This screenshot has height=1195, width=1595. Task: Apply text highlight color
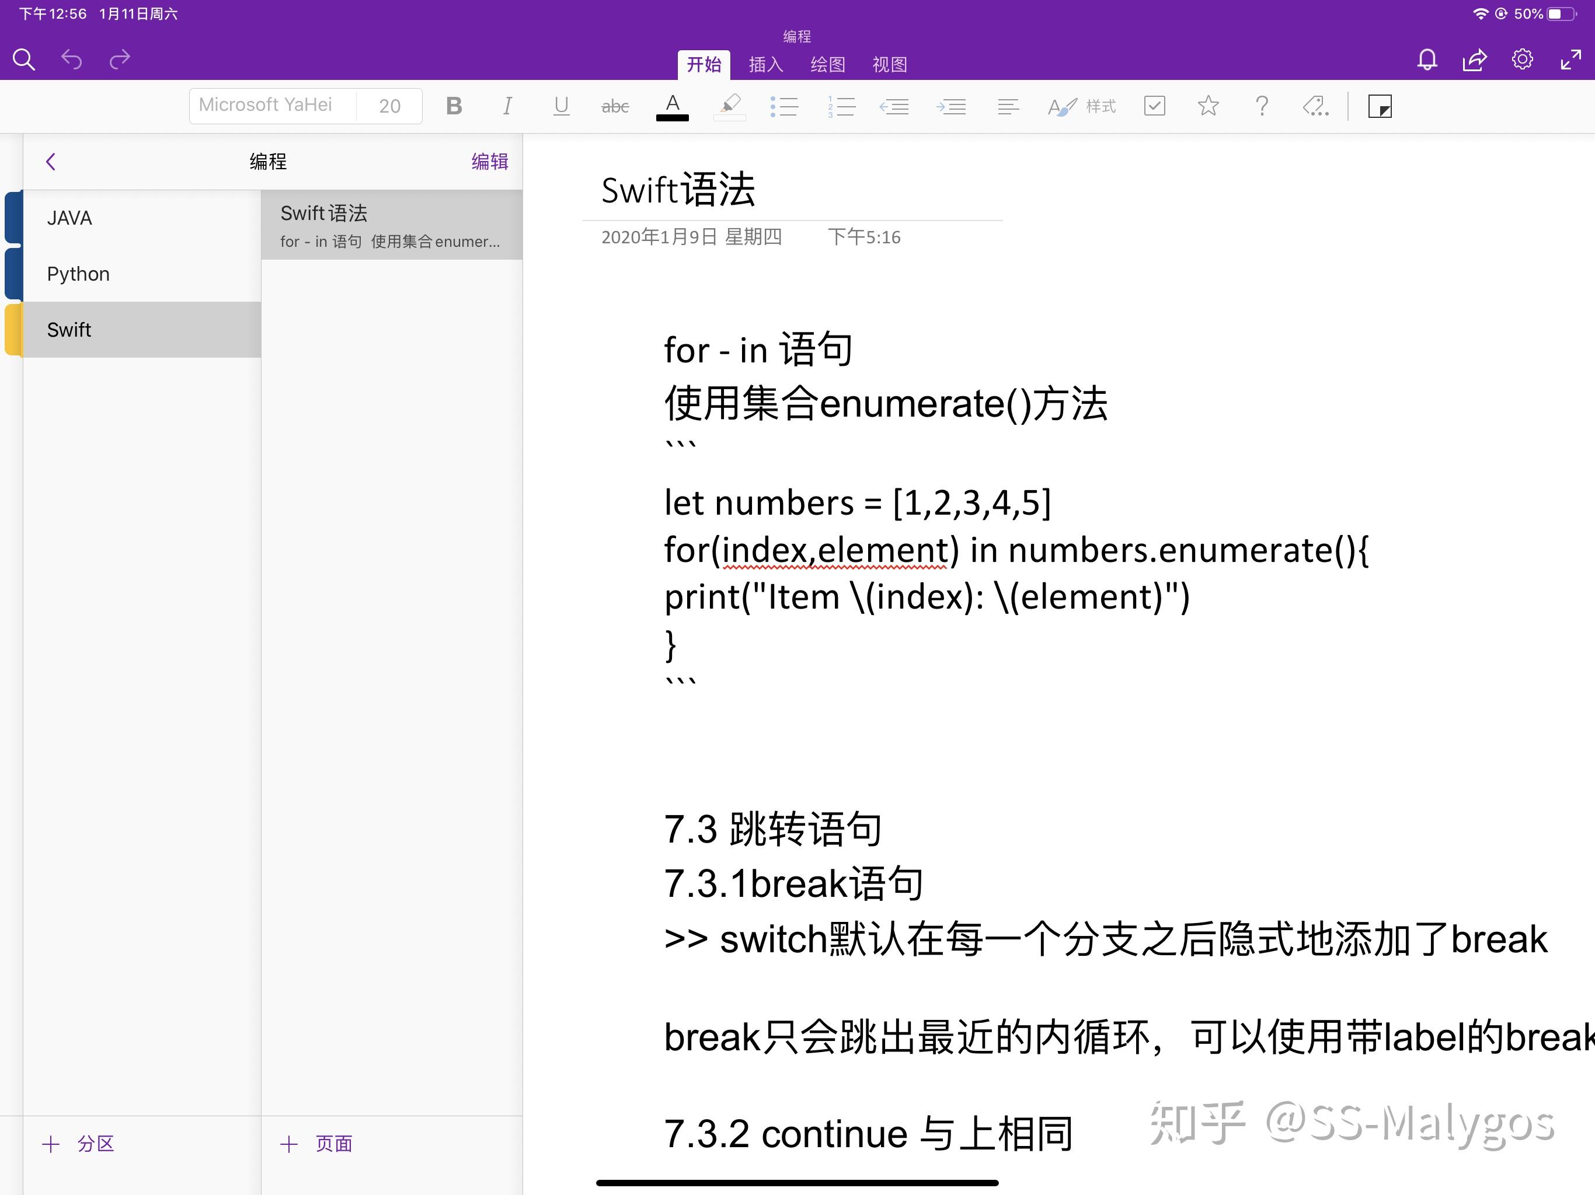coord(730,107)
